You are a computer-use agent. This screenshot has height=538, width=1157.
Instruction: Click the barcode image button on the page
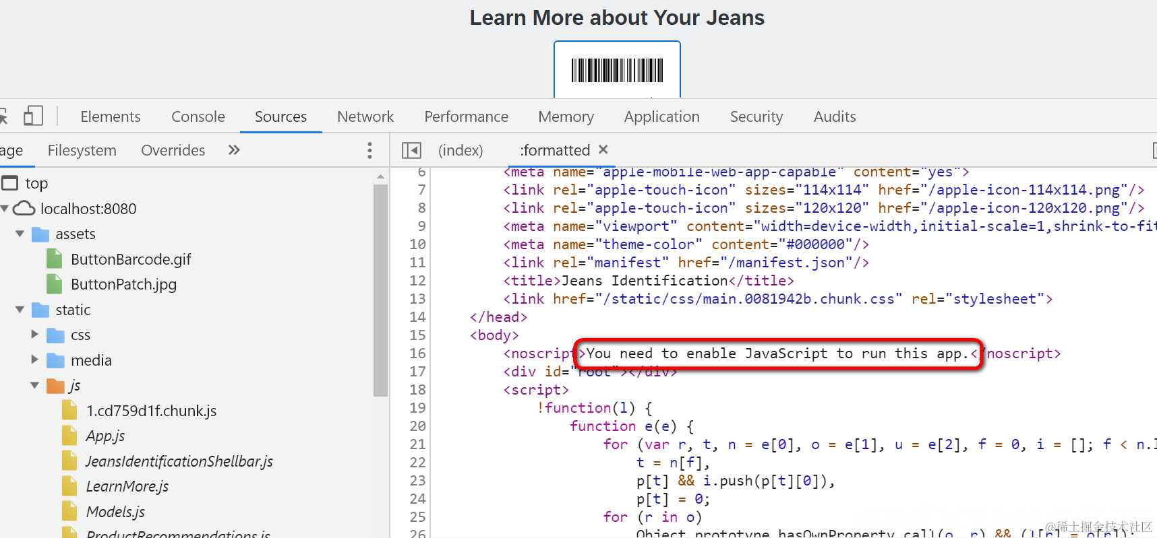(617, 69)
